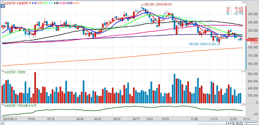Click the 250,000 price axis label
Image resolution: width=259 pixels, height=125 pixels.
pos(253,15)
